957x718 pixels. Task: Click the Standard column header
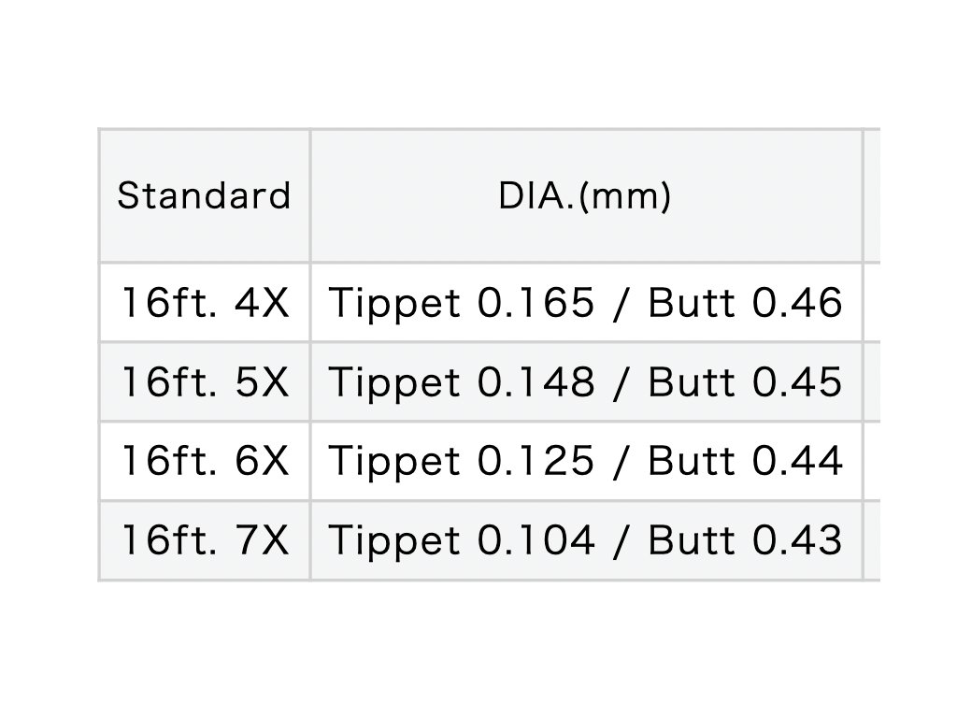pos(204,196)
